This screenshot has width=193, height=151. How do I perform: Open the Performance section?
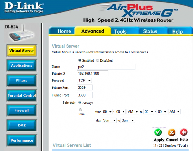(21, 140)
